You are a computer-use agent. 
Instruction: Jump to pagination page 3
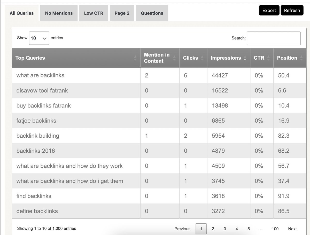pyautogui.click(x=225, y=229)
